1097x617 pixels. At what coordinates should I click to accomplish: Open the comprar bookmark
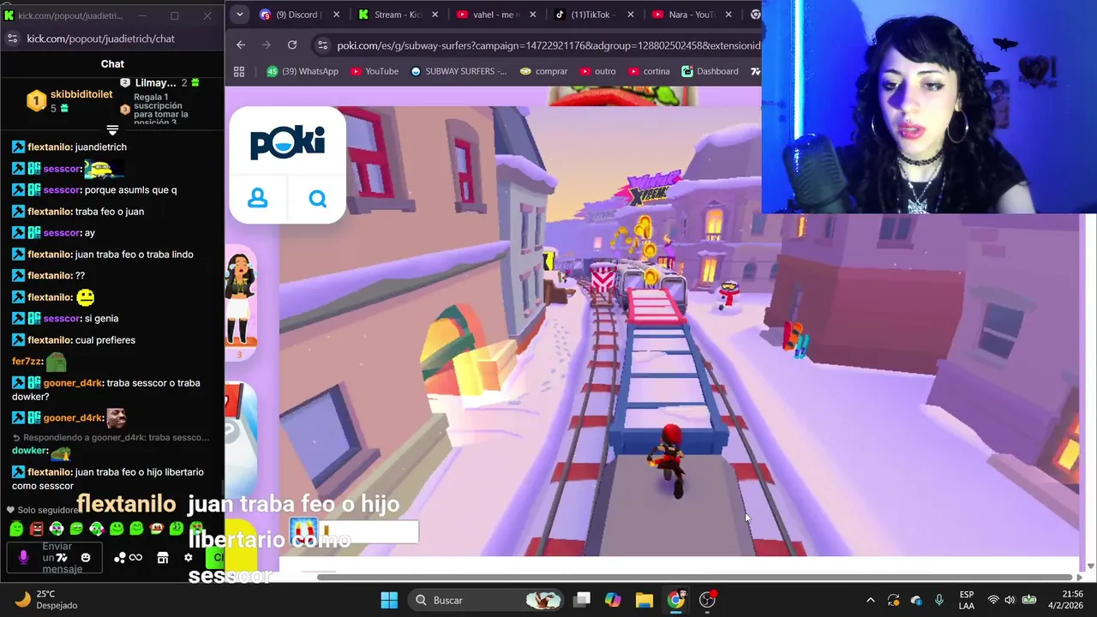[543, 71]
